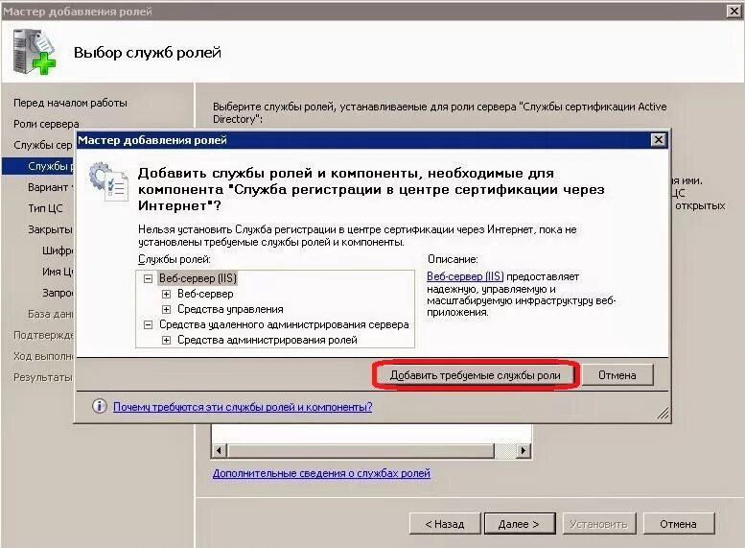Go to Тип ЦС step
Image resolution: width=745 pixels, height=548 pixels.
pos(45,208)
